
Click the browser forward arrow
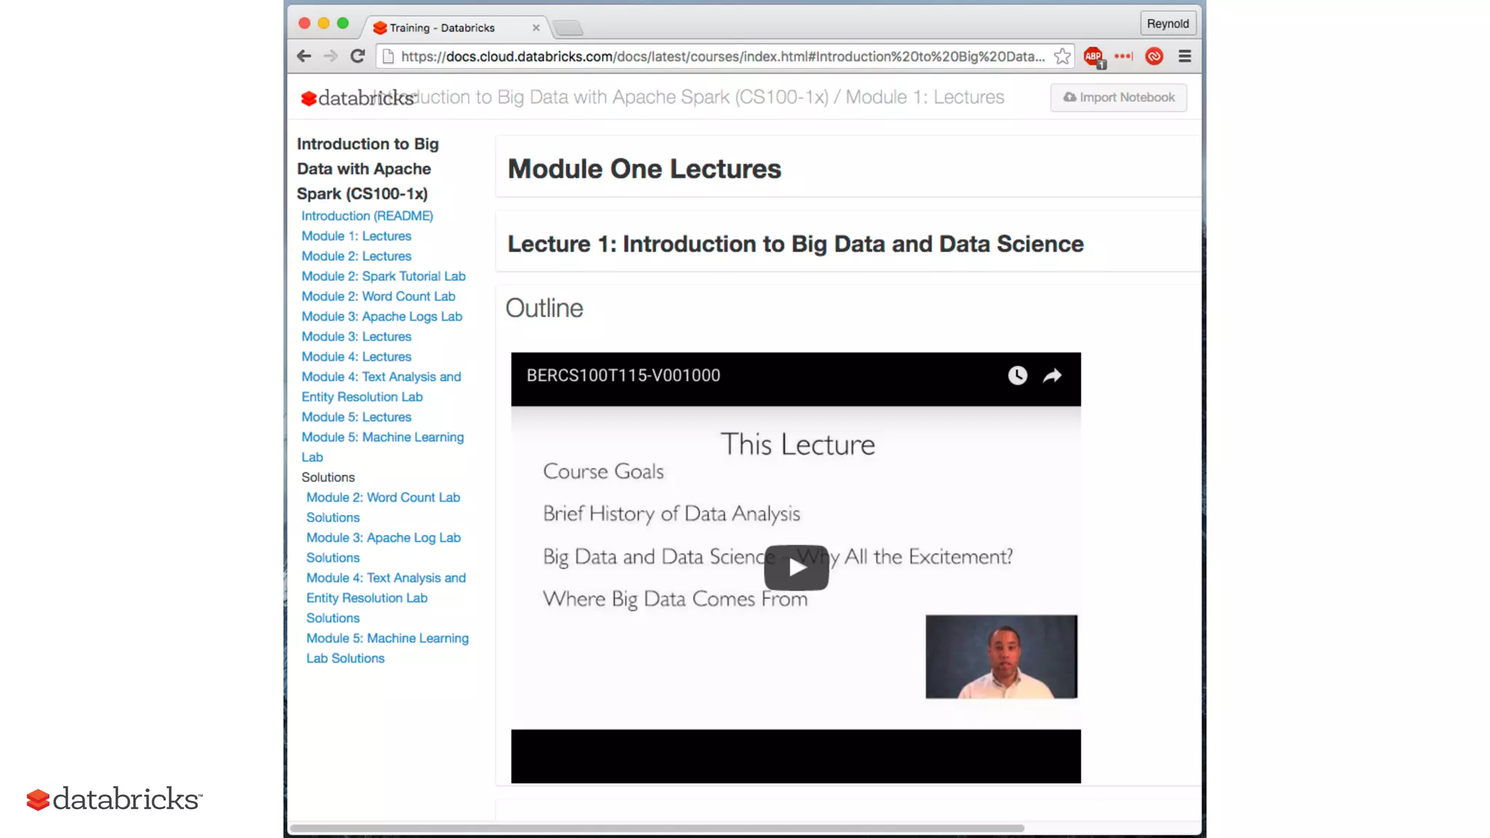coord(330,56)
